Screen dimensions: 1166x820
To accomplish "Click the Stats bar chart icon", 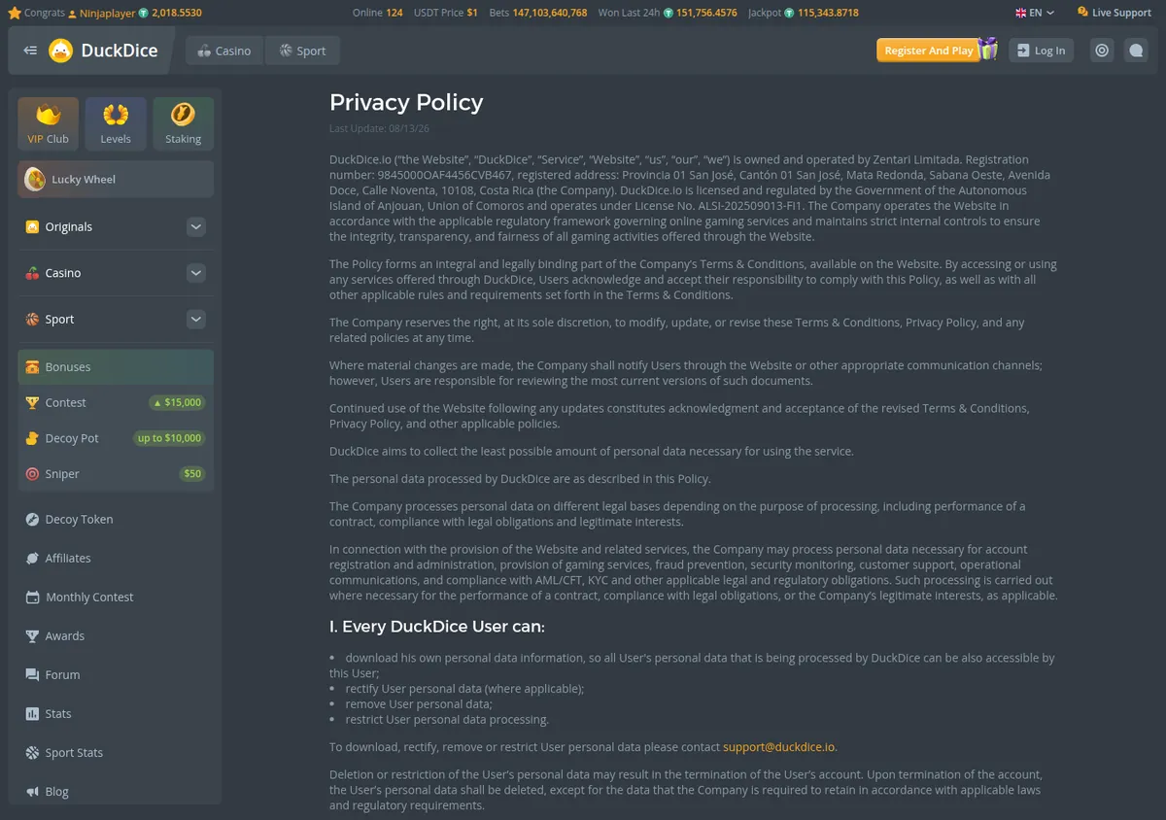I will point(33,714).
